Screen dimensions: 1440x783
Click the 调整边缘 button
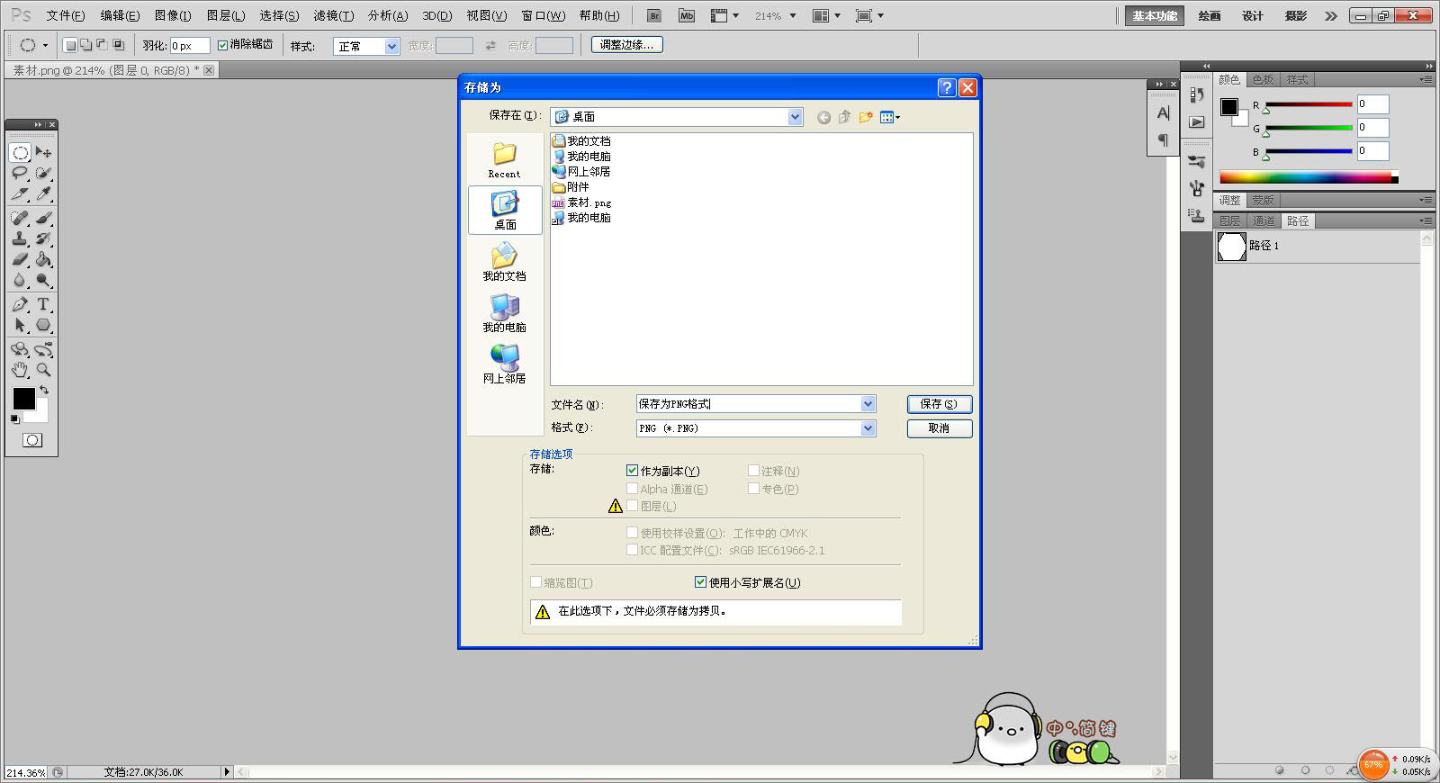(x=627, y=44)
